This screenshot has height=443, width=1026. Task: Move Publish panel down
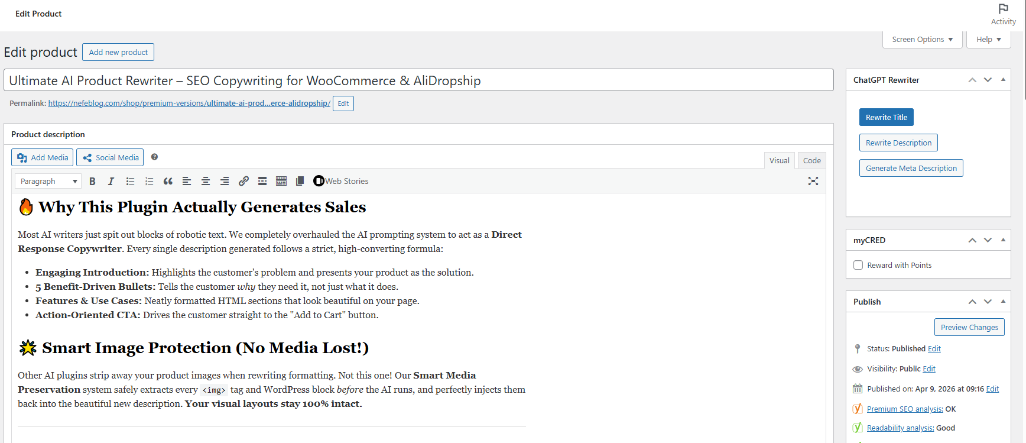(988, 302)
